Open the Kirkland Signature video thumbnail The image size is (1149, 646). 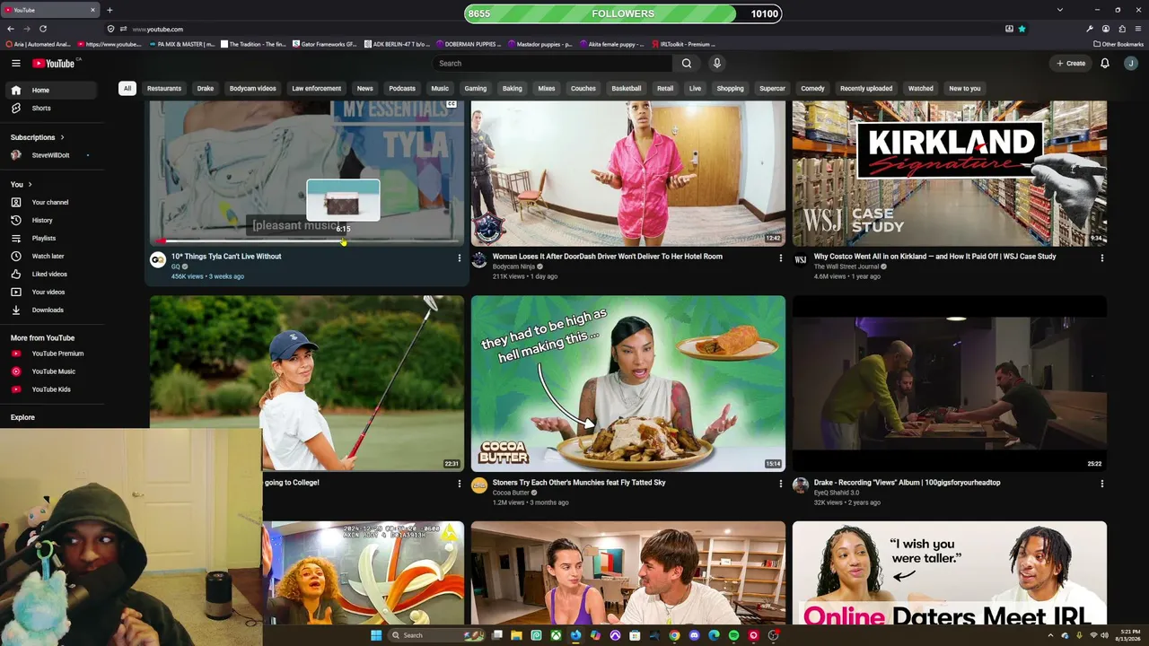click(950, 173)
